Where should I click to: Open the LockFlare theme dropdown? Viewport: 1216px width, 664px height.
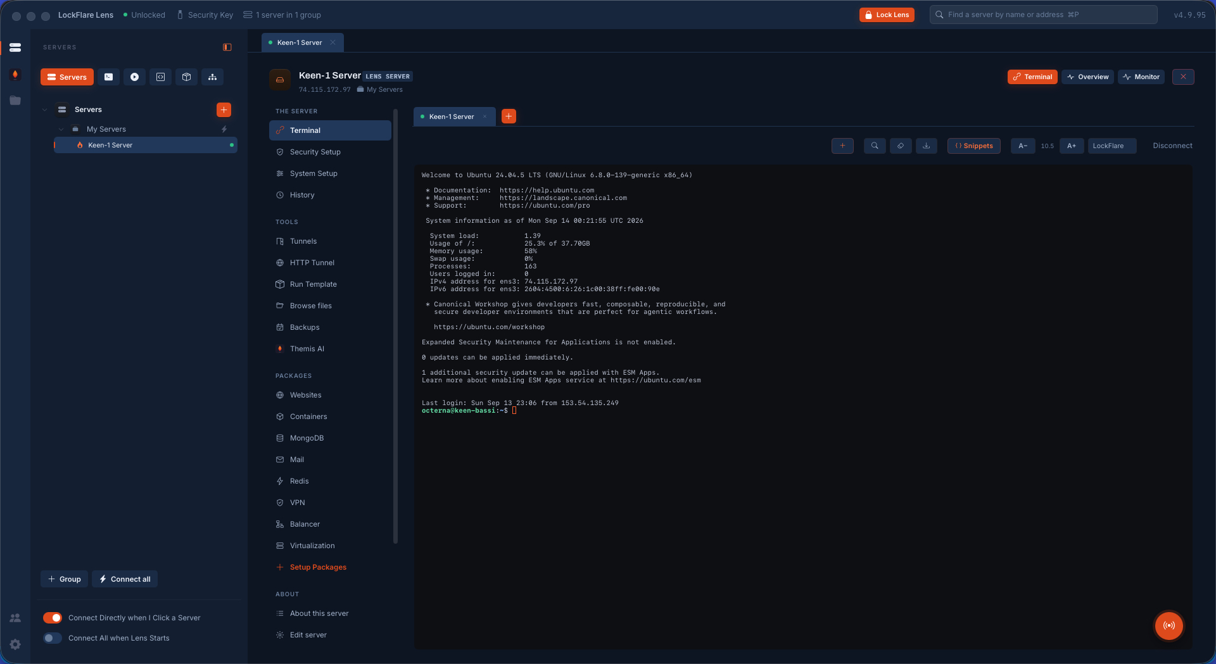(1112, 146)
